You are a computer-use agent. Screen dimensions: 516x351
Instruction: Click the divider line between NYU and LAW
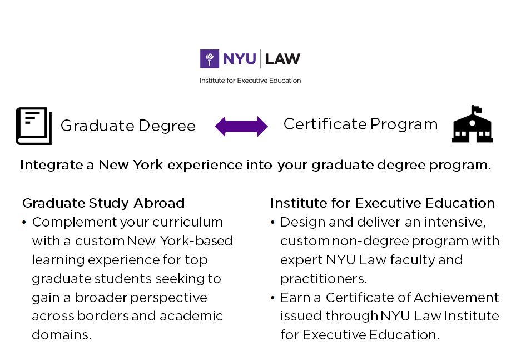(x=261, y=59)
